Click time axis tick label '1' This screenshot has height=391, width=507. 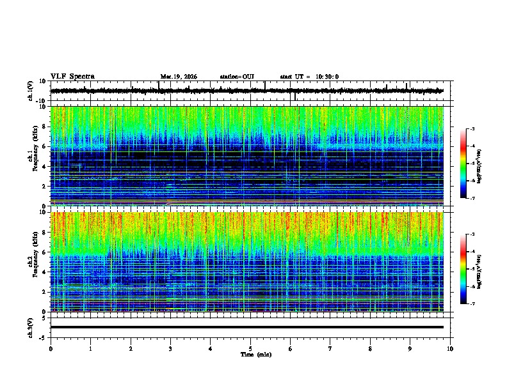click(x=90, y=349)
